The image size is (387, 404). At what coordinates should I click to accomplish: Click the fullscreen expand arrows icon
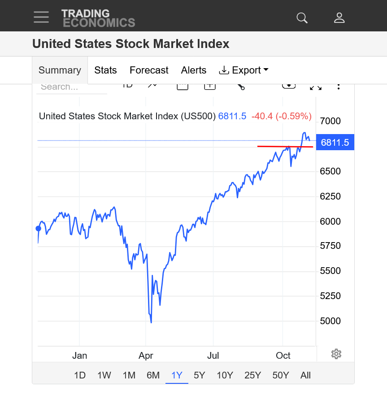click(316, 87)
